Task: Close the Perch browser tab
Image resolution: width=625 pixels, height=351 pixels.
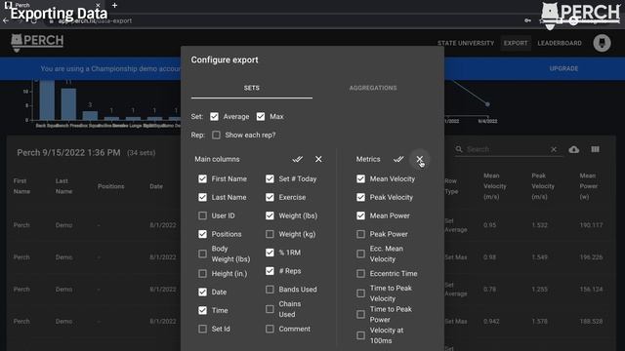Action: click(98, 5)
